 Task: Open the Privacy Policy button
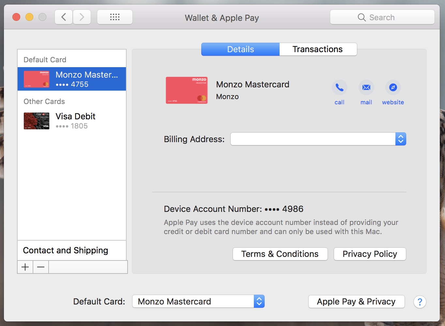tap(370, 254)
